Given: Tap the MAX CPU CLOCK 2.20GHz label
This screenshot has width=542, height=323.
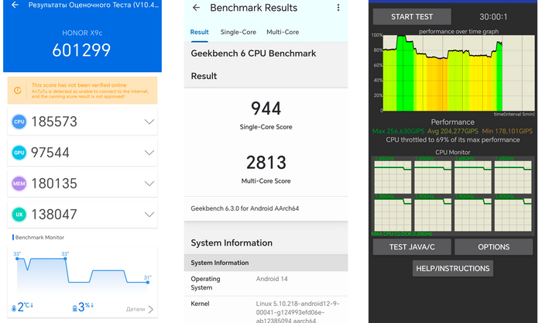Looking at the screenshot, I should click(x=402, y=234).
